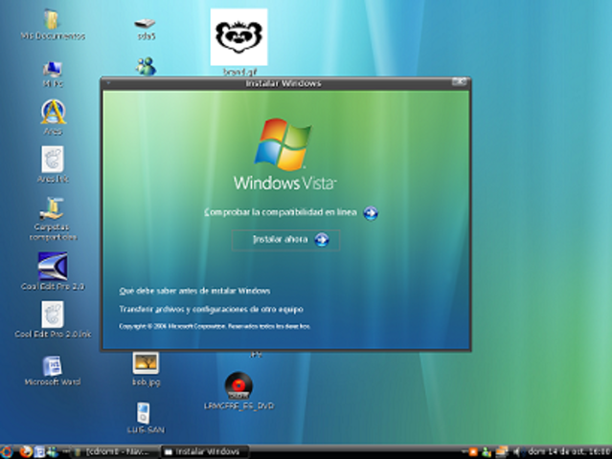Switch to Instalar Windows taskbar entry
Viewport: 612px width, 459px height.
coord(205,452)
